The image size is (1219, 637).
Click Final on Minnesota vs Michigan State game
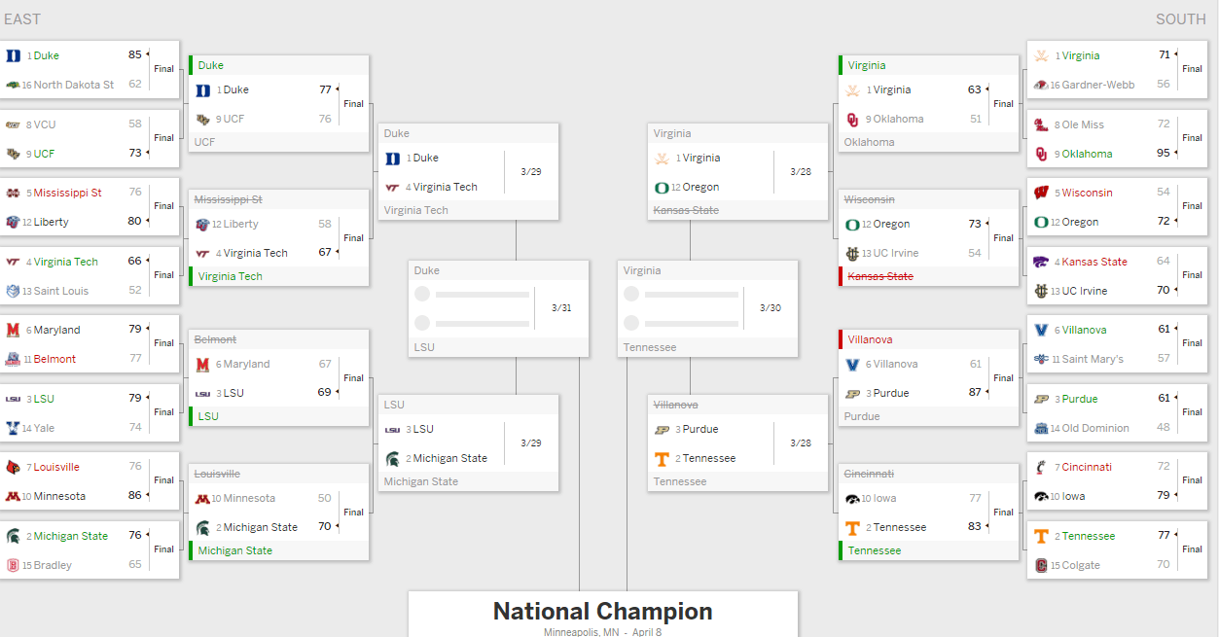click(x=354, y=513)
